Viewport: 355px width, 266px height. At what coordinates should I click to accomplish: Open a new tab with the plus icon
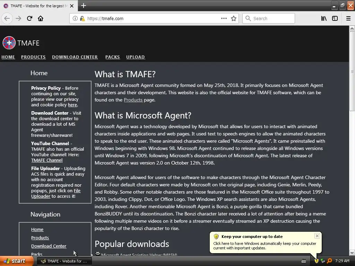tap(84, 6)
